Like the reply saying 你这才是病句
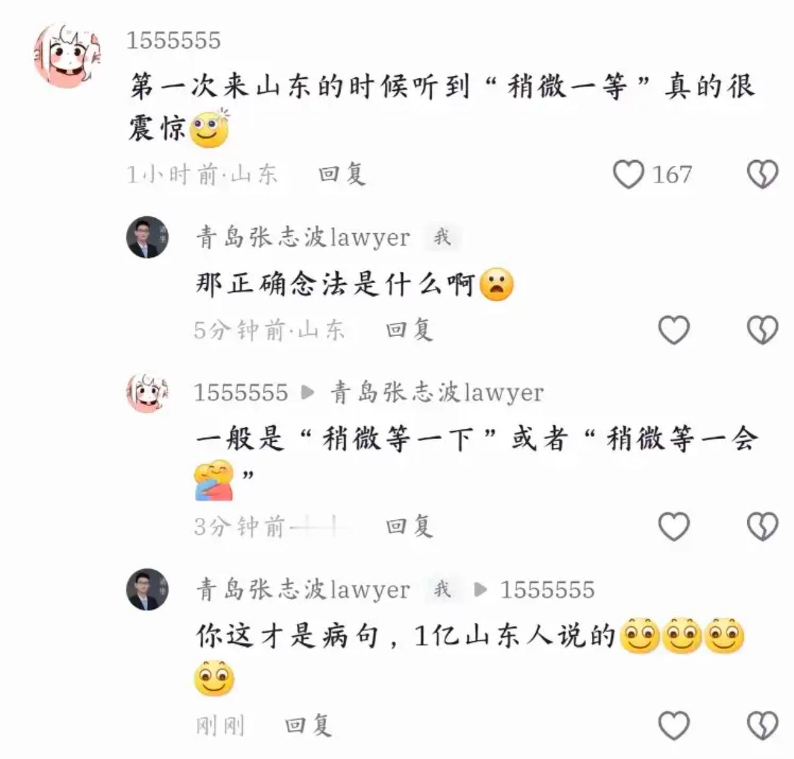 click(674, 725)
